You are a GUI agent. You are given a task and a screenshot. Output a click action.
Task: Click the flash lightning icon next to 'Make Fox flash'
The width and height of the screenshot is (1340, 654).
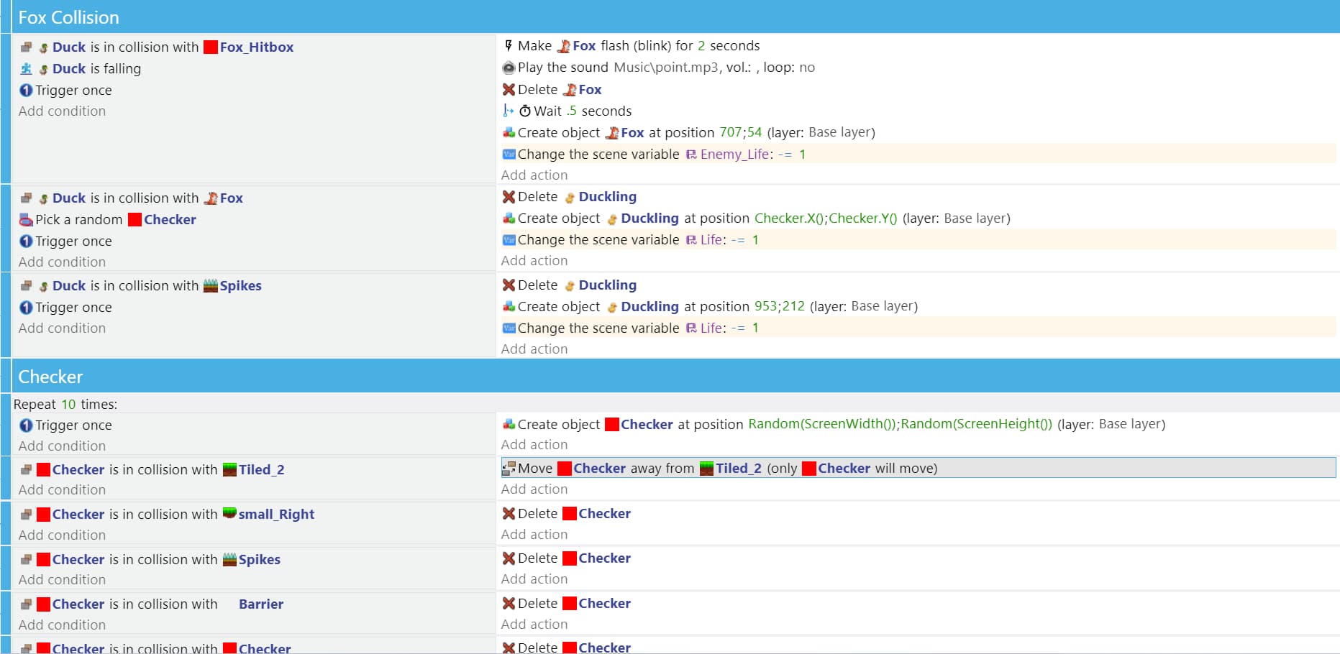pos(509,46)
